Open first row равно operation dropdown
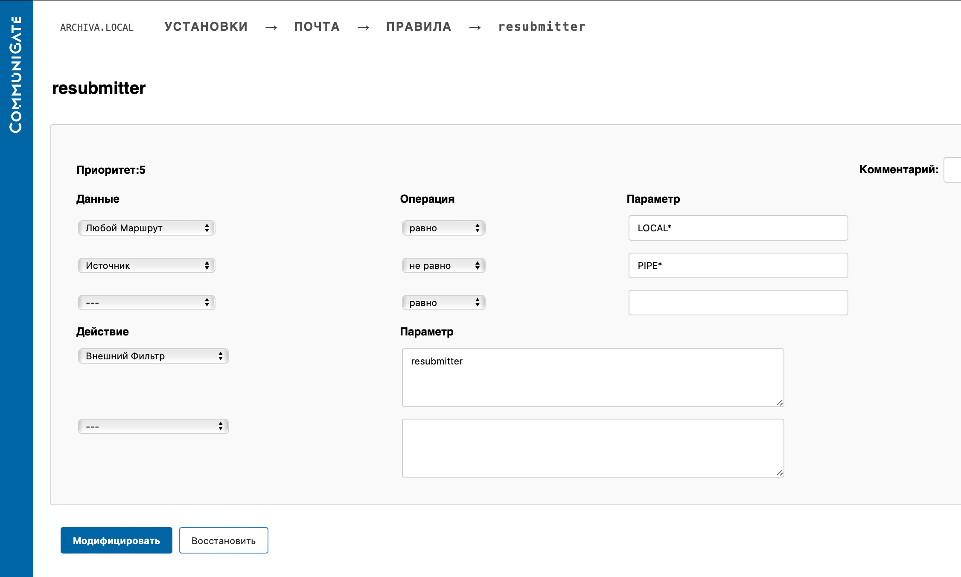Viewport: 961px width, 577px height. click(443, 228)
